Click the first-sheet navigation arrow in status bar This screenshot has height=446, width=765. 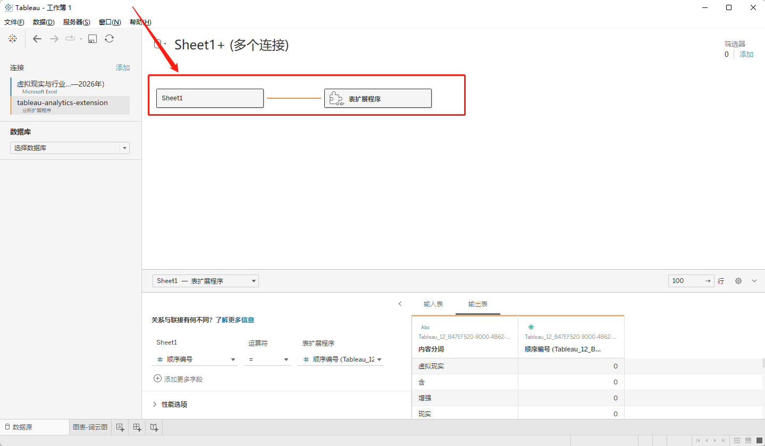[x=698, y=441]
